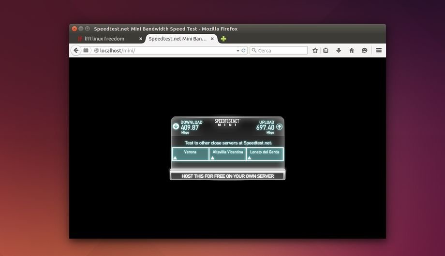445x256 pixels.
Task: Close the lffl linux freedom tab
Action: [x=141, y=39]
